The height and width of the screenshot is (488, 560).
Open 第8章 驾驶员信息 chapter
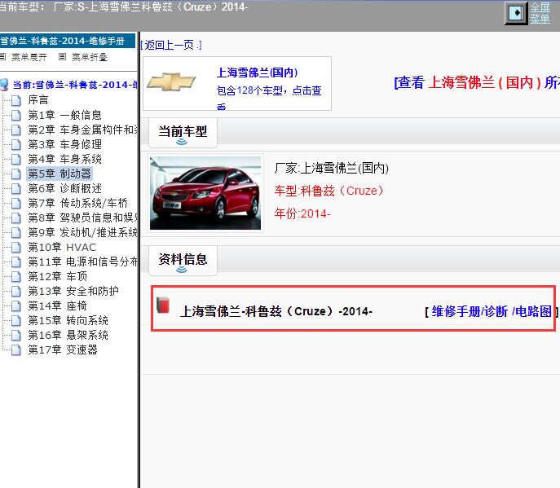pos(82,218)
